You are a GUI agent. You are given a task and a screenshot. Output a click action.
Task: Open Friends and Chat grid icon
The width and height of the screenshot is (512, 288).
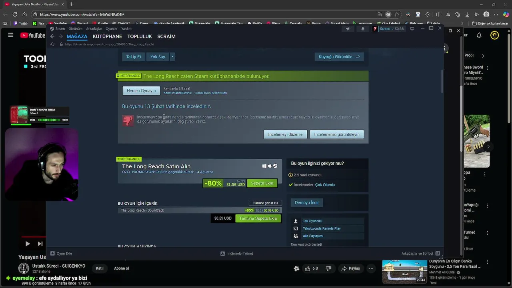click(x=438, y=253)
